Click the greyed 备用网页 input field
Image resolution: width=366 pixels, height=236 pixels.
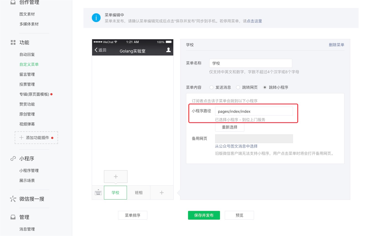254,139
